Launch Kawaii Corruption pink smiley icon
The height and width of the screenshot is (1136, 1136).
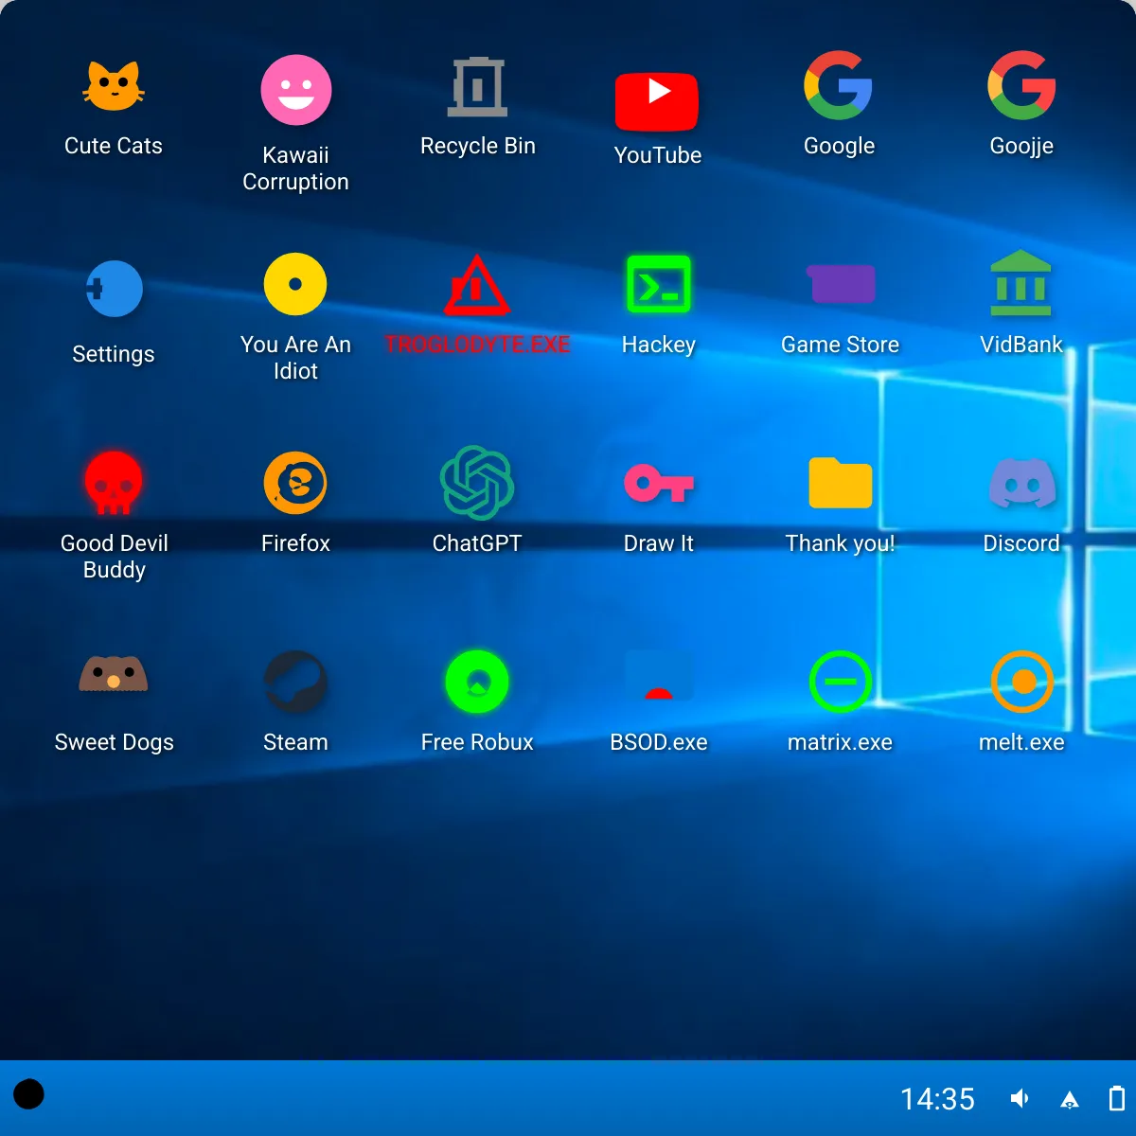[295, 90]
